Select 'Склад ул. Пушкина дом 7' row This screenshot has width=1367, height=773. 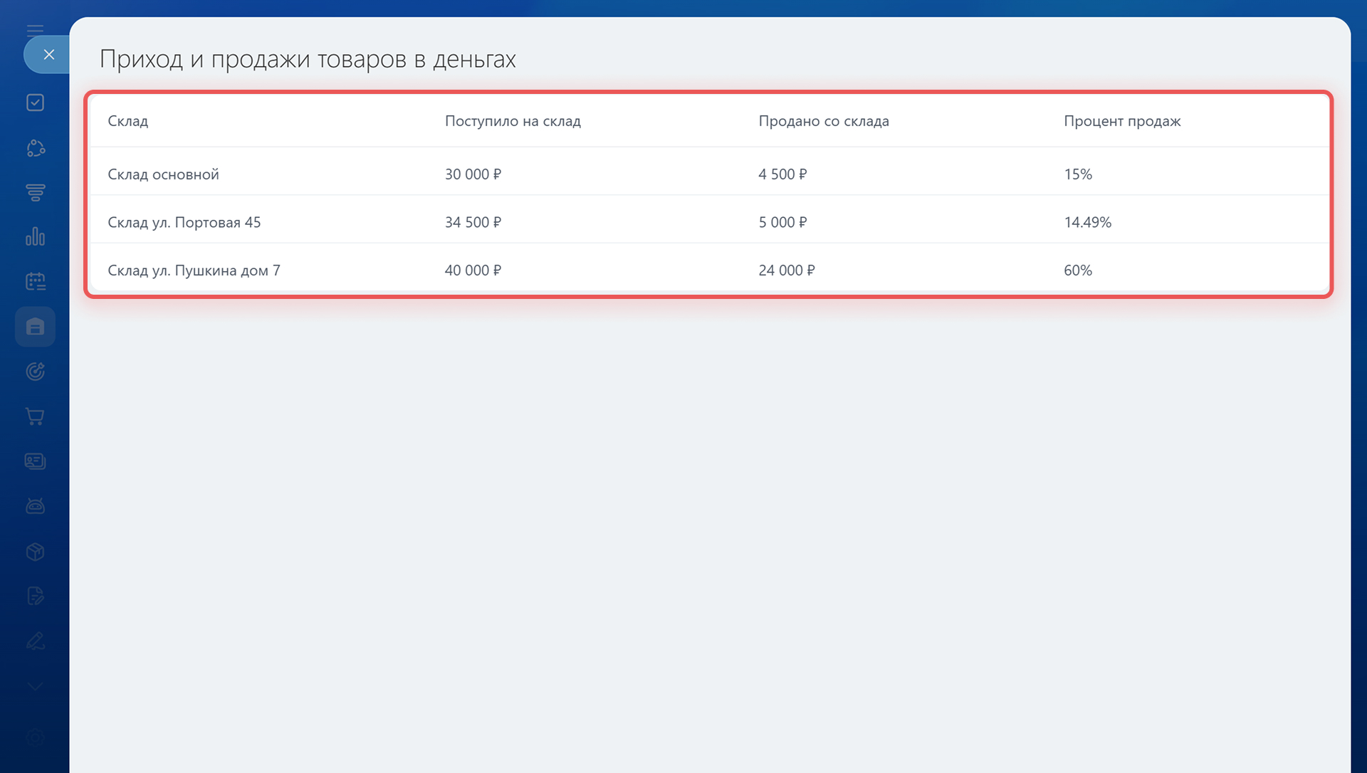click(x=194, y=270)
